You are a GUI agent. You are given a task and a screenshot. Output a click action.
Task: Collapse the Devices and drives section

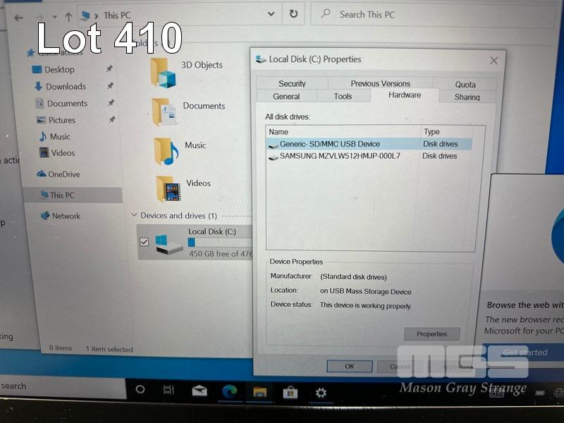(134, 215)
